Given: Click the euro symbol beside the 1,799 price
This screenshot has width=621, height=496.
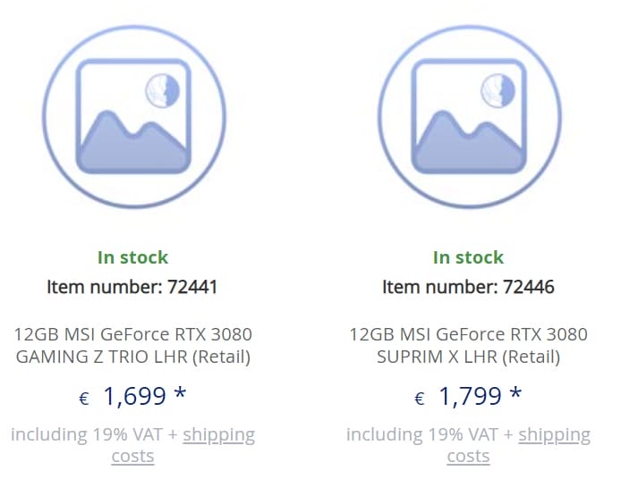Looking at the screenshot, I should (x=419, y=399).
